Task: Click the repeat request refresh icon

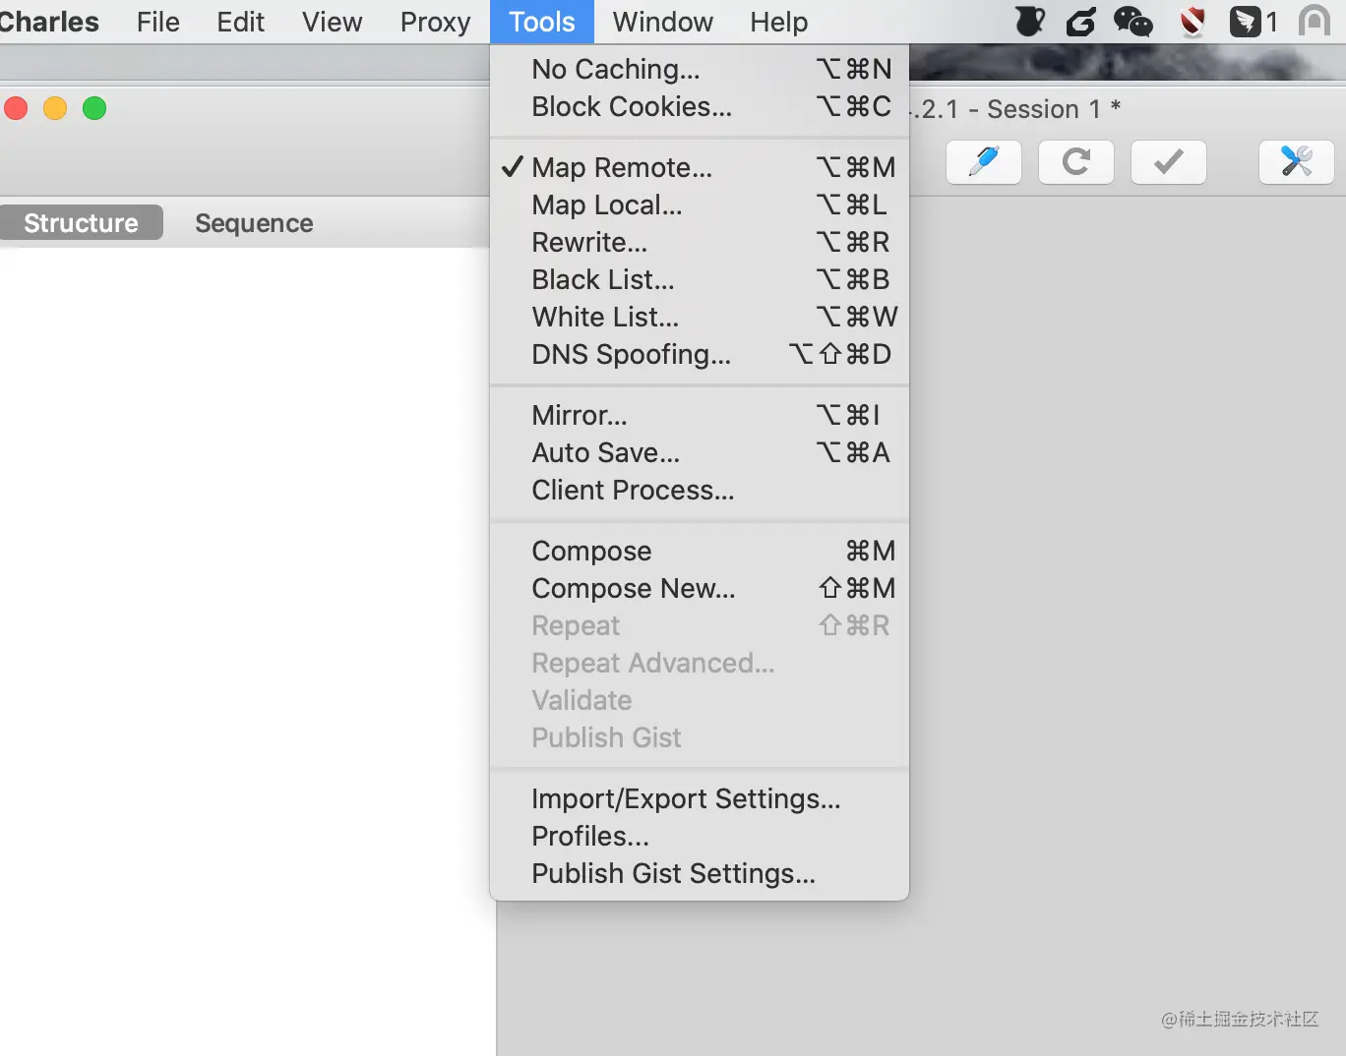Action: click(x=1076, y=162)
